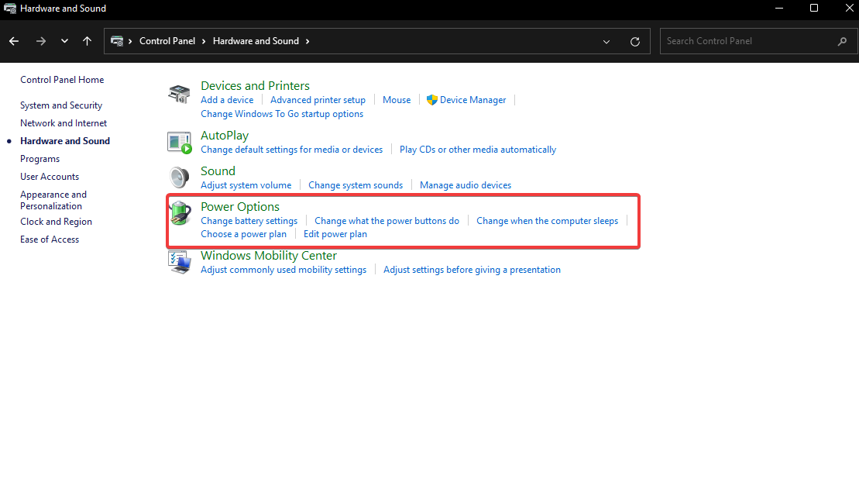The height and width of the screenshot is (479, 859).
Task: Click the AutoPlay category icon
Action: click(x=179, y=143)
